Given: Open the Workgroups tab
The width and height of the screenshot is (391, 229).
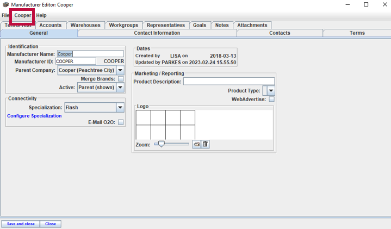Looking at the screenshot, I should [123, 25].
